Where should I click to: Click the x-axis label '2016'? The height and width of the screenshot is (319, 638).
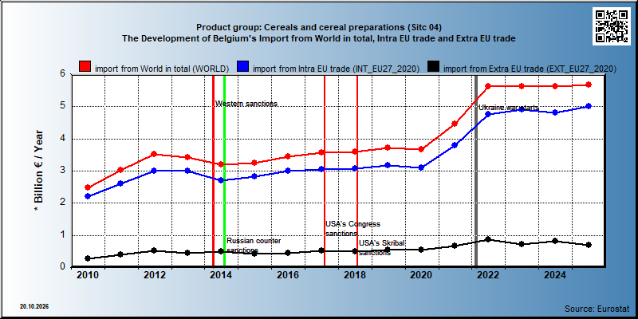(x=288, y=275)
